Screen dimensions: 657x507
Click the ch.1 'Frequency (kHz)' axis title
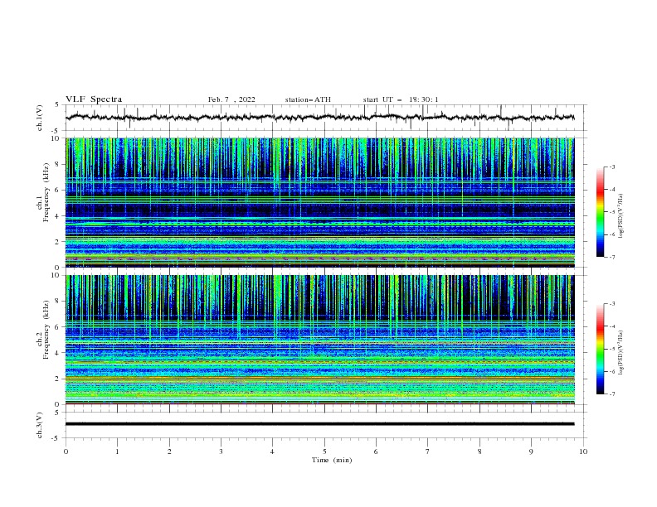pos(46,191)
